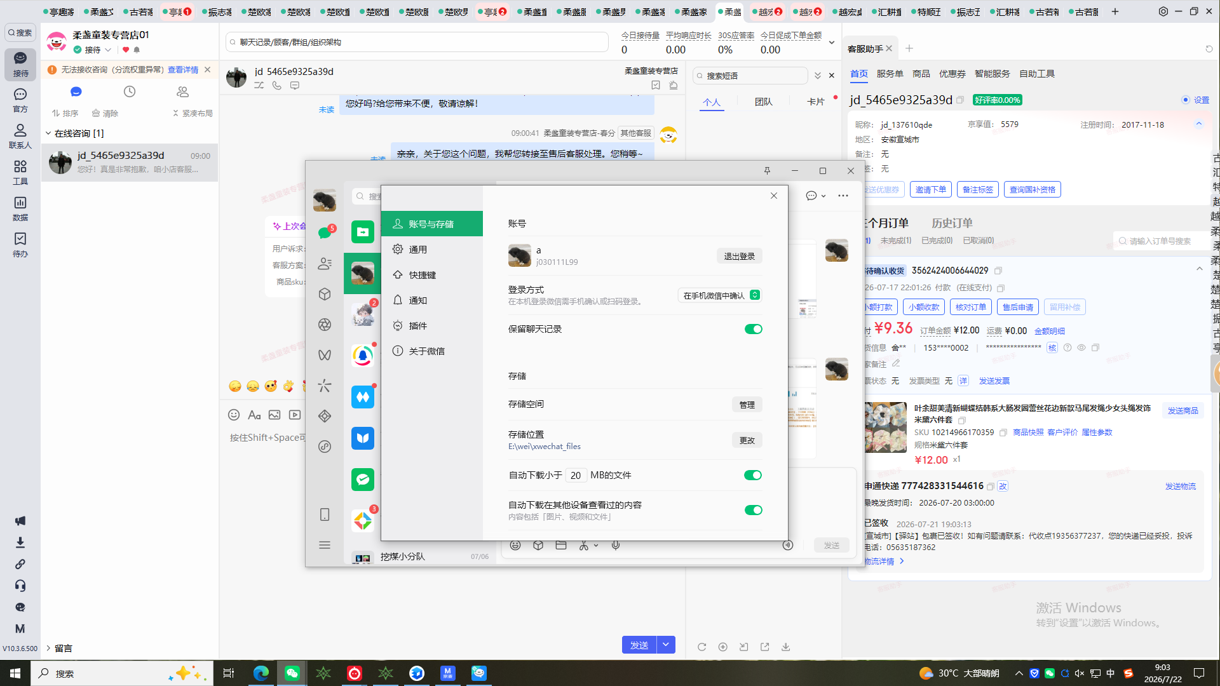1220x686 pixels.
Task: Collapse the 在线咨询 [1] group
Action: [x=48, y=133]
